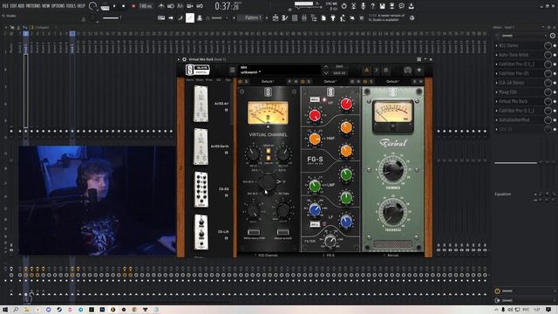Click the stop button in transport

point(124,6)
